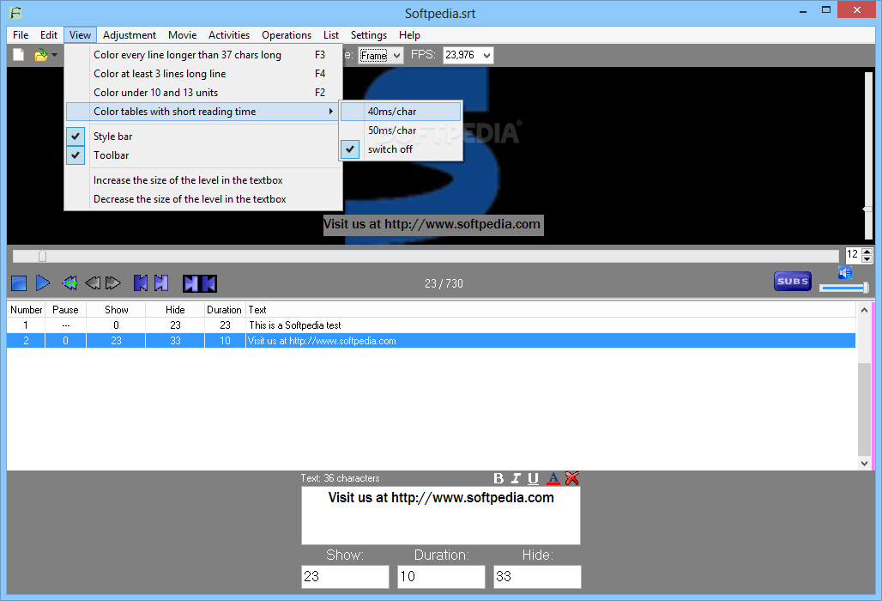The width and height of the screenshot is (882, 601).
Task: Open the List menu
Action: (331, 35)
